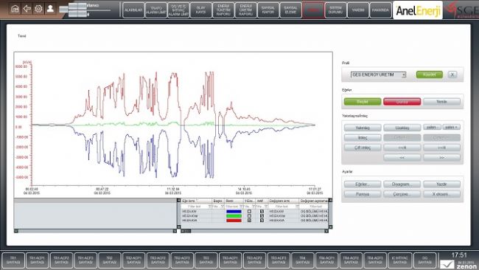Screen dimensions: 479x270
Task: Click the green curve color swatch
Action: tap(234, 216)
